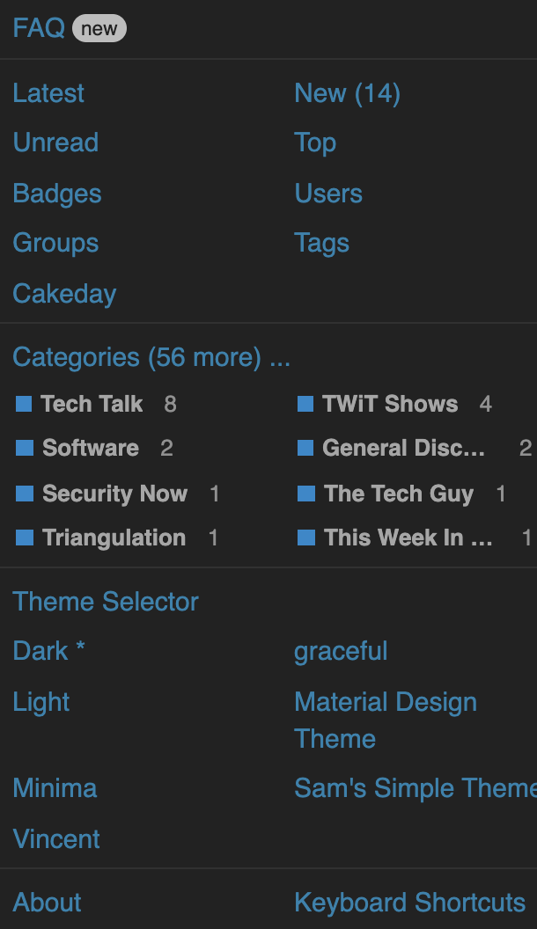
Task: Open New (14) topics list
Action: click(347, 93)
